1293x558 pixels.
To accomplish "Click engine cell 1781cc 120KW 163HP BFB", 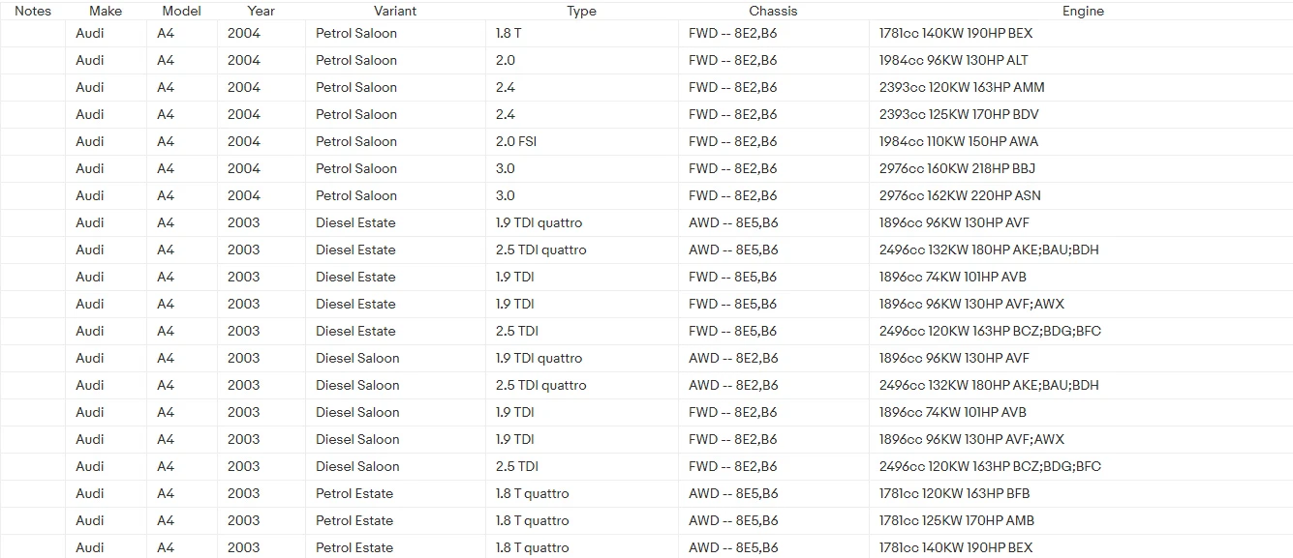I will click(x=954, y=493).
